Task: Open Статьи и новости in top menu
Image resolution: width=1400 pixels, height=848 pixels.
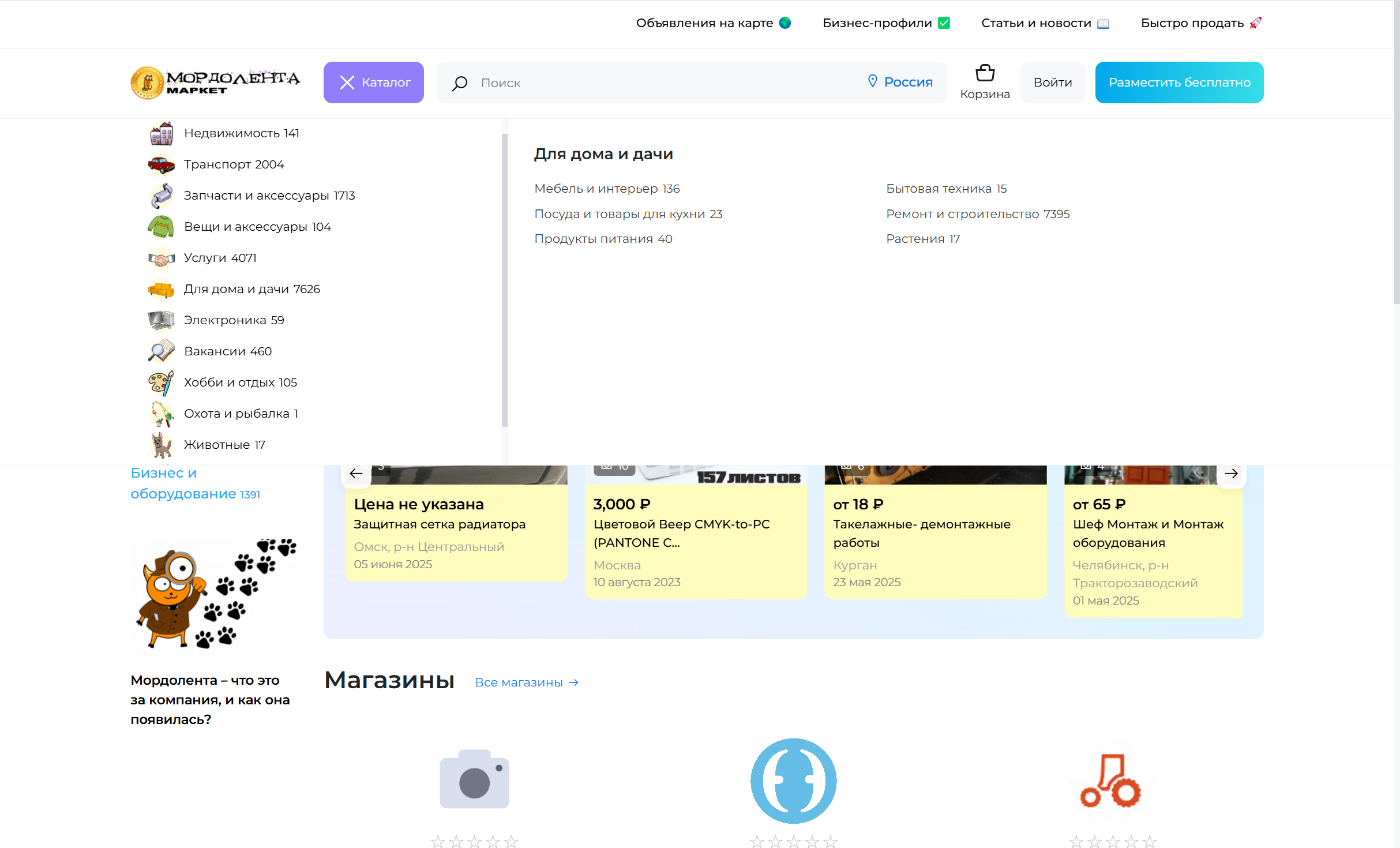Action: pyautogui.click(x=1045, y=23)
